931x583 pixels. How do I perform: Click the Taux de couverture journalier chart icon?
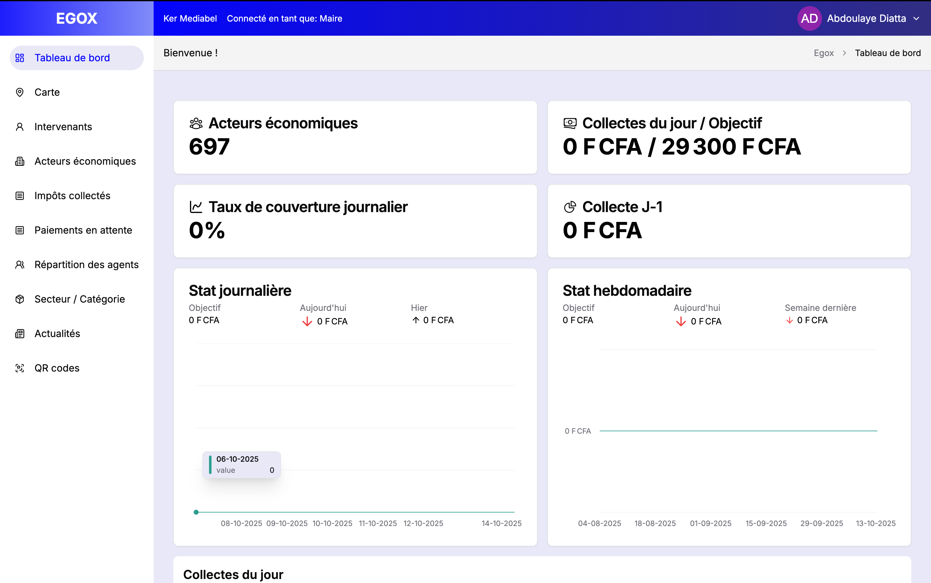pyautogui.click(x=196, y=207)
